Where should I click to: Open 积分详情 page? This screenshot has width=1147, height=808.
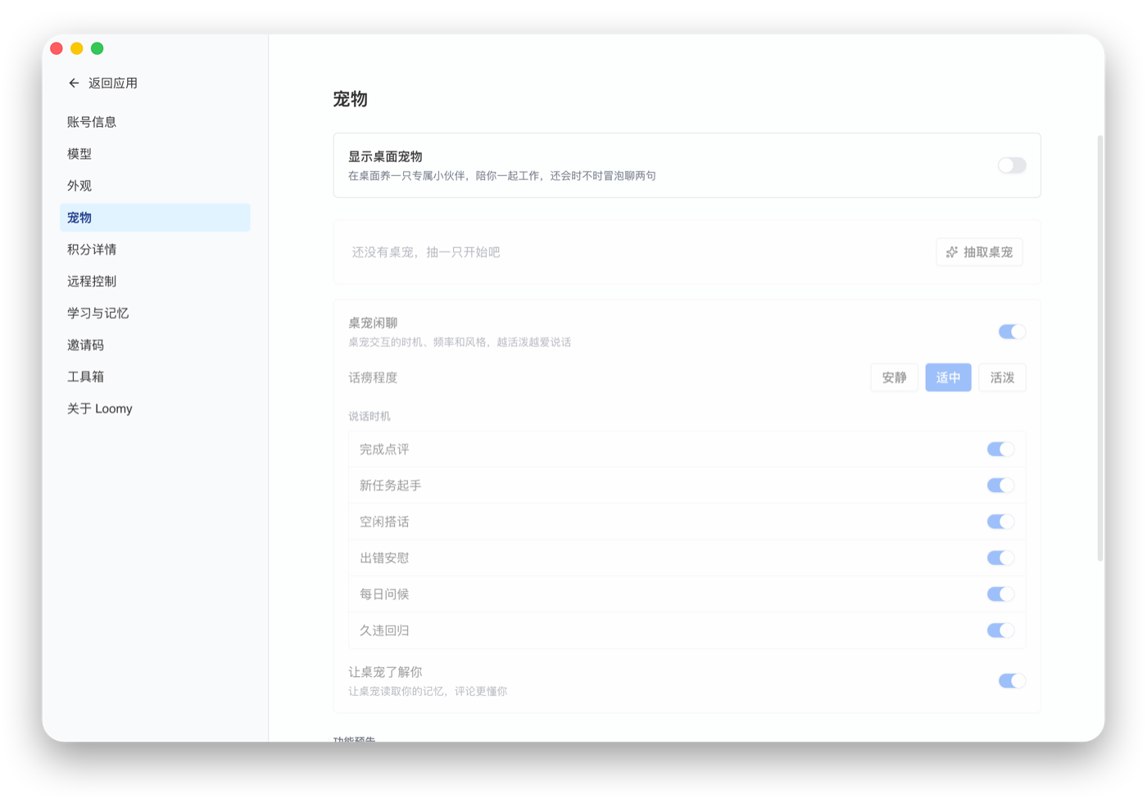coord(155,250)
